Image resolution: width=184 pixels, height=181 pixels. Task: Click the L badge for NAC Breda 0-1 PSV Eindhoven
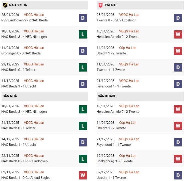point(83,159)
